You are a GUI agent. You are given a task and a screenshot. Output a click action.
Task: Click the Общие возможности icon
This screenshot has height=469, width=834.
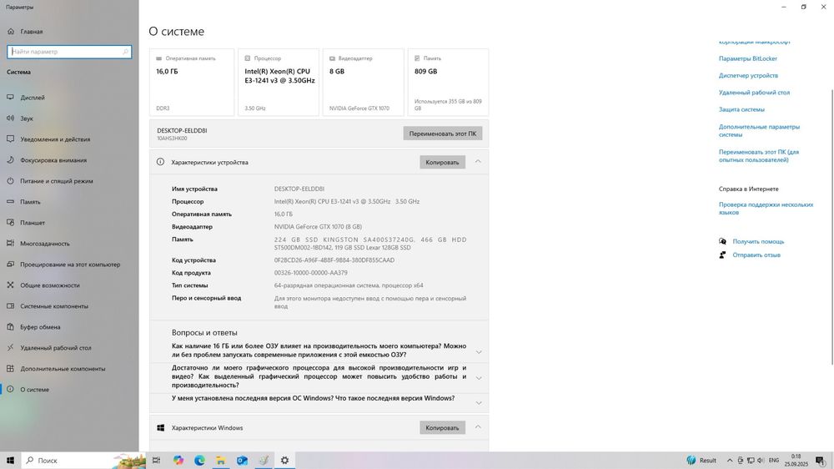tap(10, 285)
